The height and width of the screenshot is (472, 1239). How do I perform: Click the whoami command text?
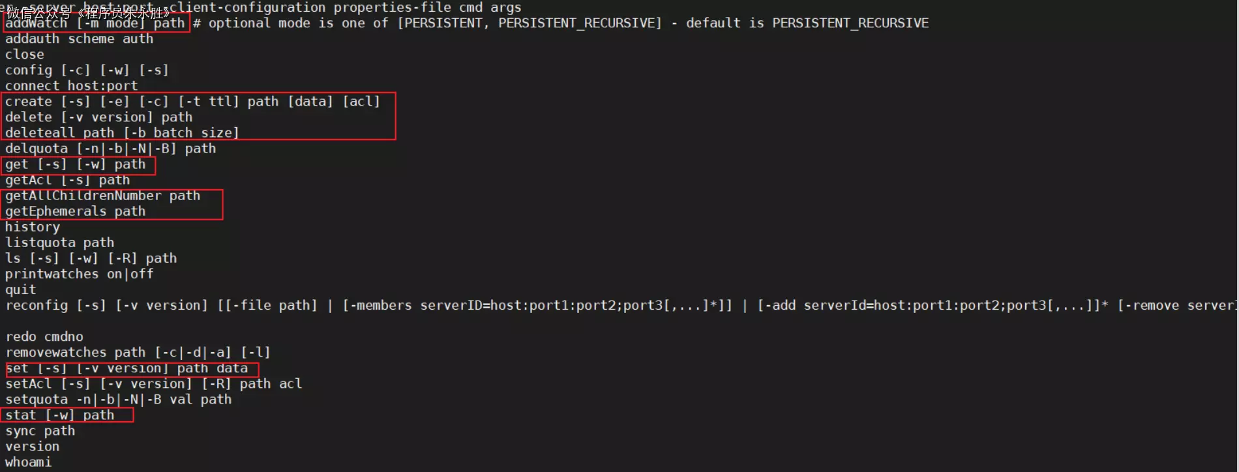(28, 462)
